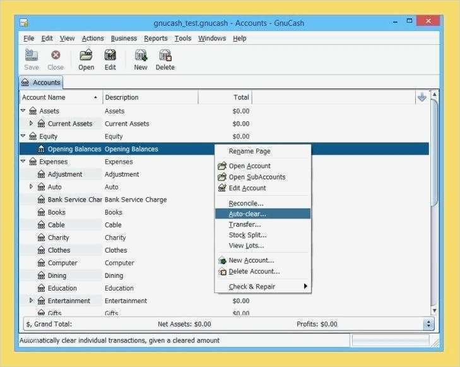The width and height of the screenshot is (460, 367).
Task: Click the New account toolbar icon
Action: [x=141, y=55]
